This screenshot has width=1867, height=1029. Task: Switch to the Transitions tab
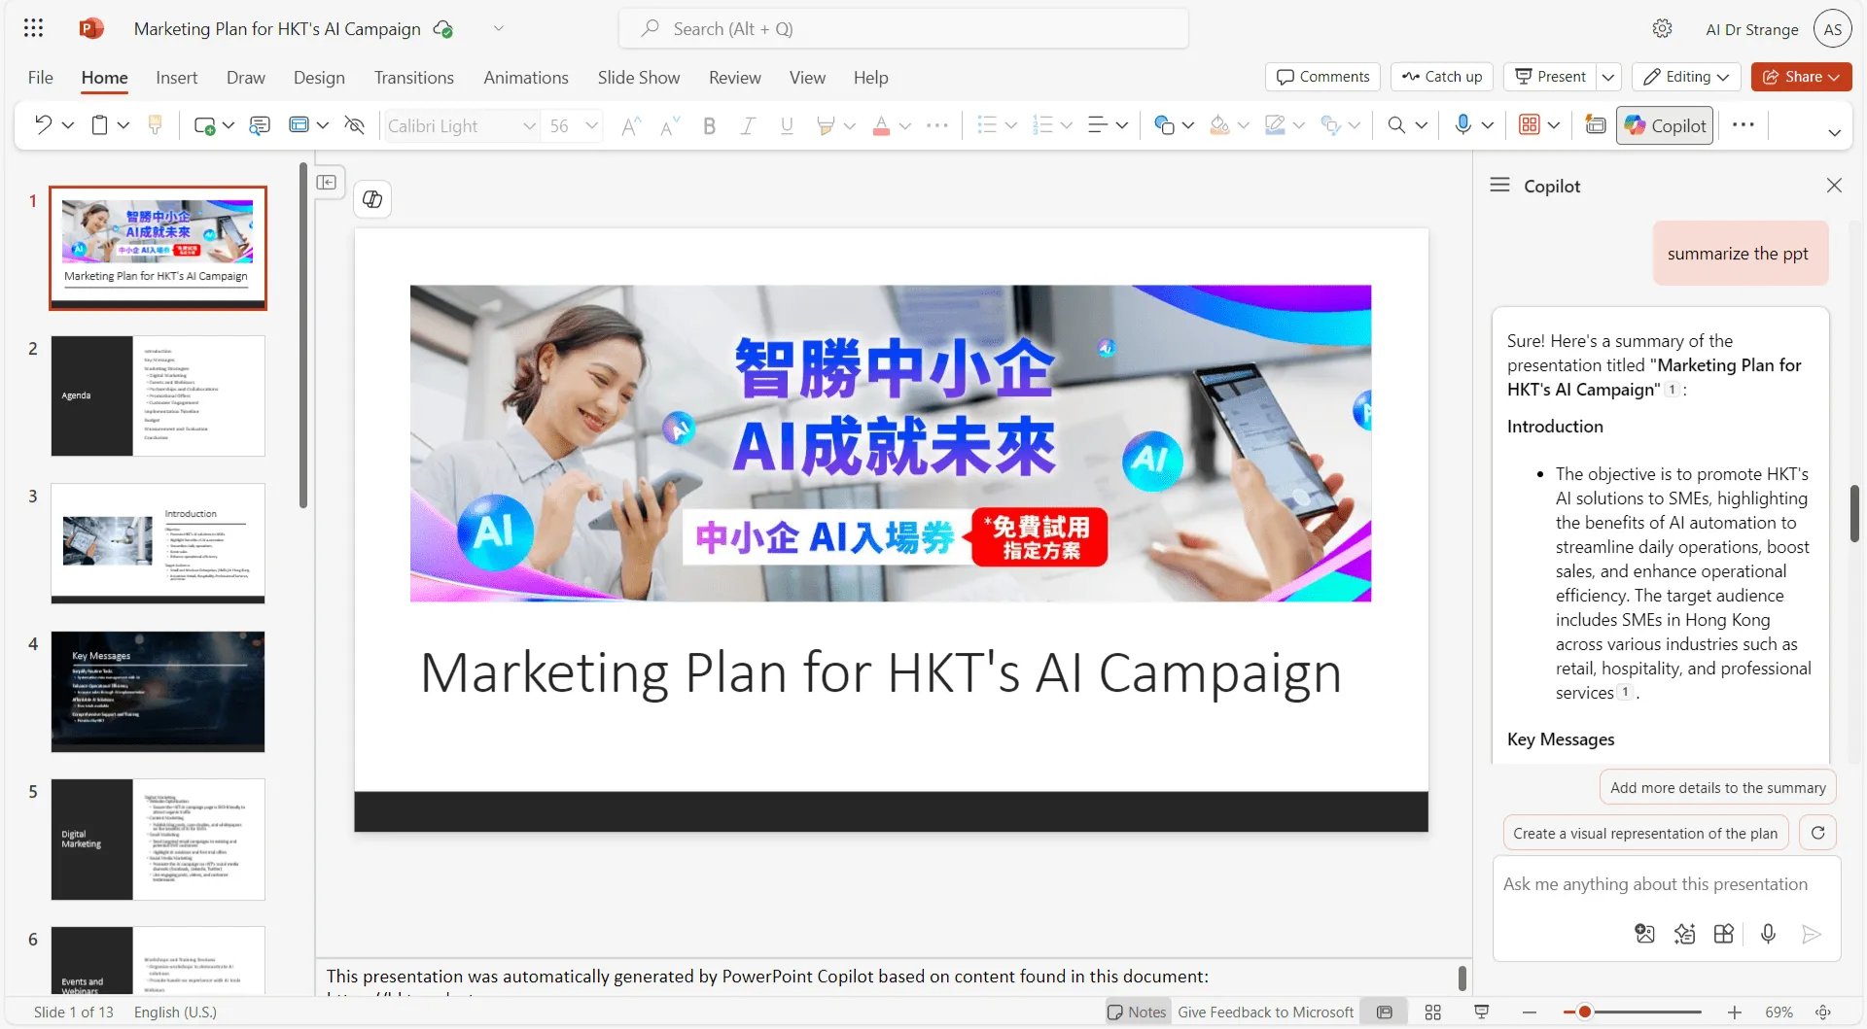[x=414, y=77]
